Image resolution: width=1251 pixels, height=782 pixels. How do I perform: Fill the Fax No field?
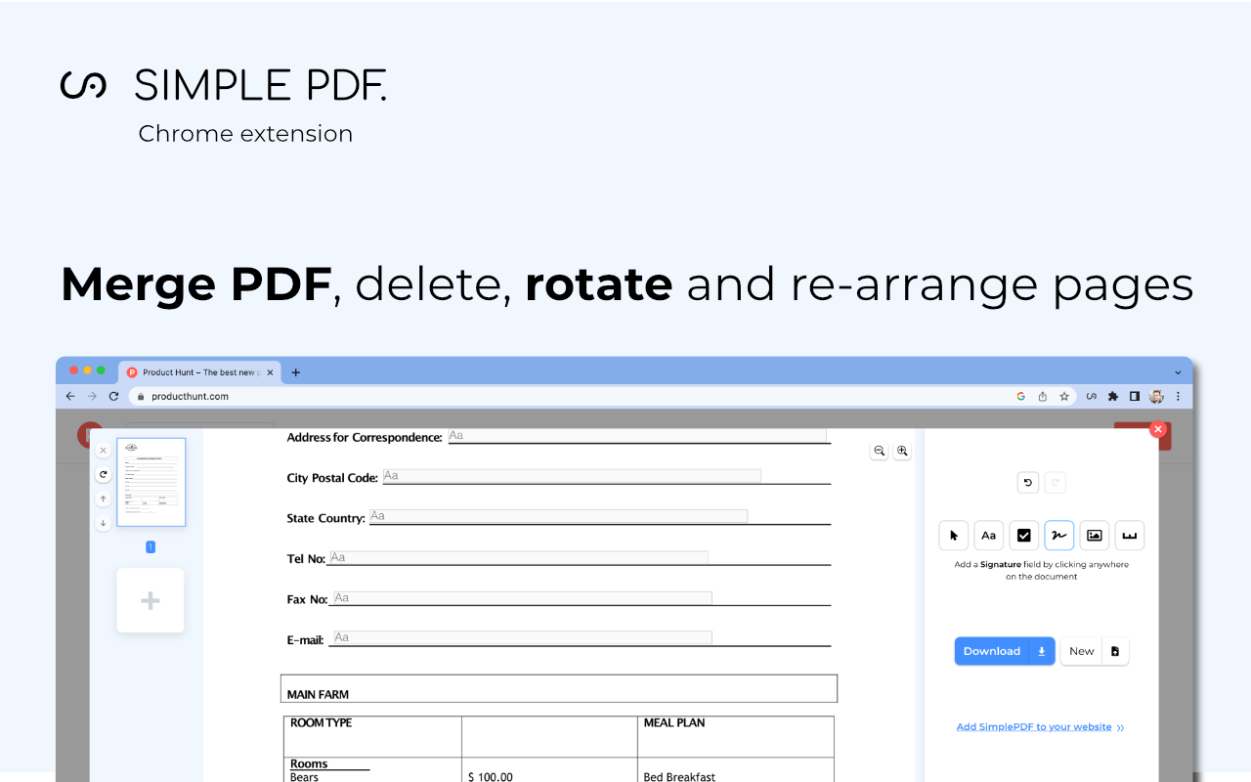tap(523, 597)
